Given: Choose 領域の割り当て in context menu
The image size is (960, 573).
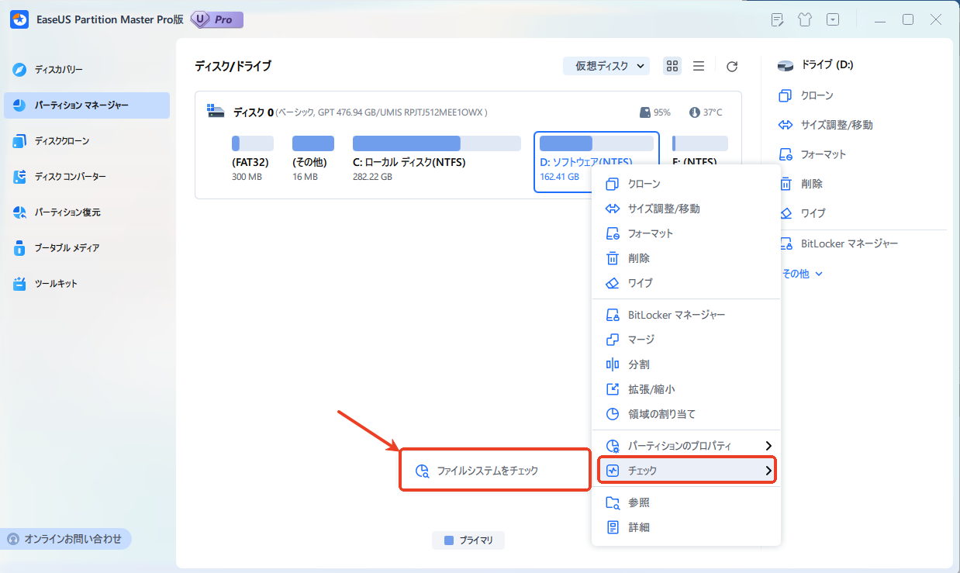Looking at the screenshot, I should (x=686, y=414).
